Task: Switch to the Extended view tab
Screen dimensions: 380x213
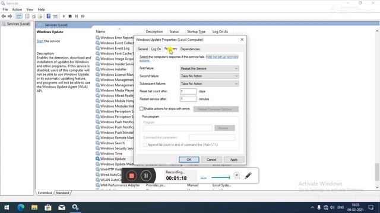Action: coord(45,193)
